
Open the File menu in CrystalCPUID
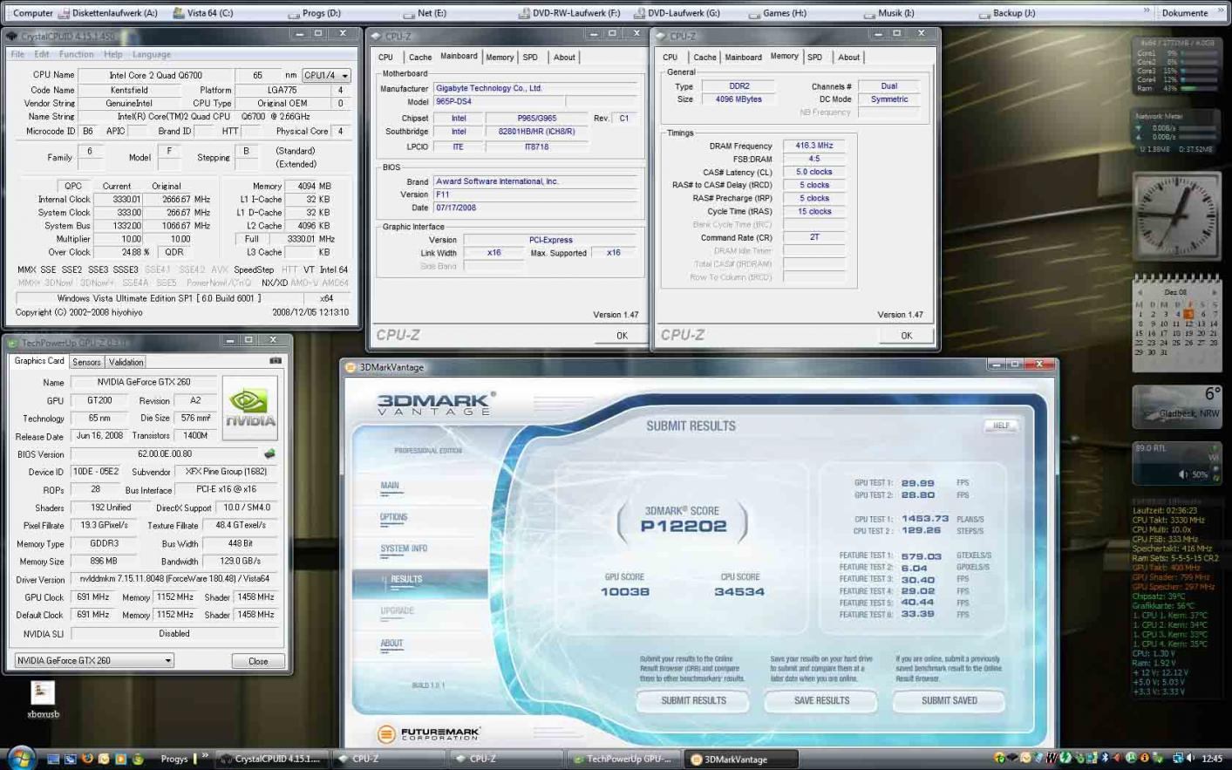click(17, 54)
